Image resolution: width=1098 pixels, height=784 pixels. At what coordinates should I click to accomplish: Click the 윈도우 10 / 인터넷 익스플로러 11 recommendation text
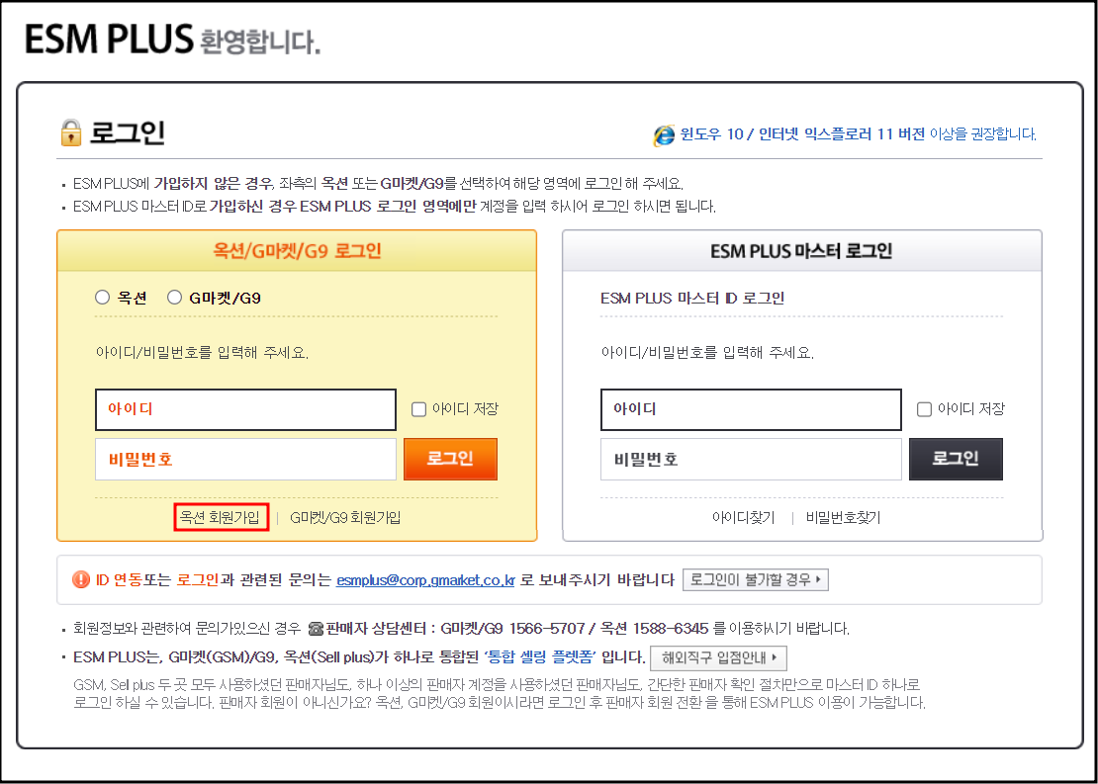[x=859, y=134]
